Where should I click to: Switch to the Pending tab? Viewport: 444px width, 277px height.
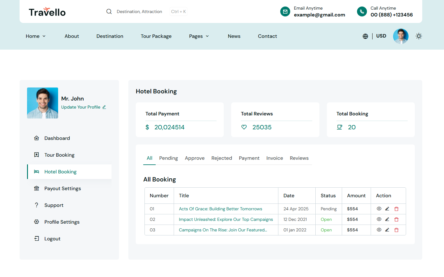168,158
